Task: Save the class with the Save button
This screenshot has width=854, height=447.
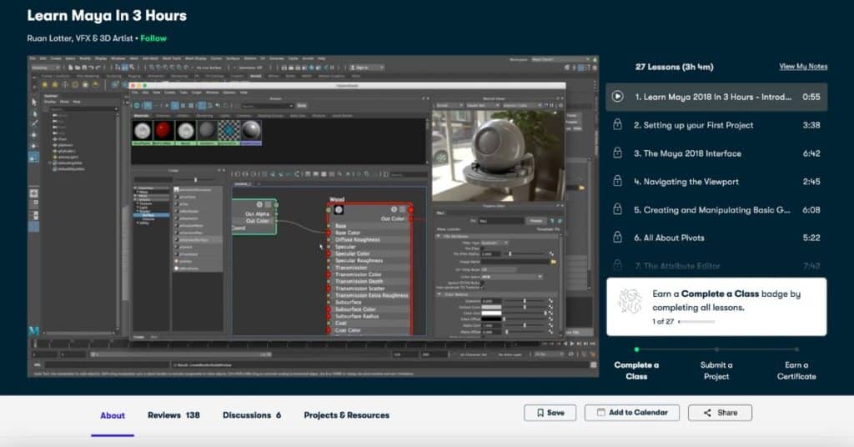Action: pyautogui.click(x=550, y=413)
